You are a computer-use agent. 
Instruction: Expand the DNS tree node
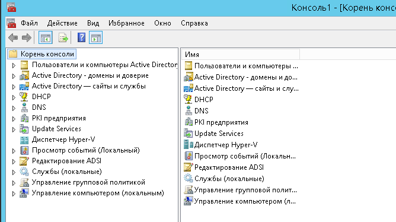point(14,108)
